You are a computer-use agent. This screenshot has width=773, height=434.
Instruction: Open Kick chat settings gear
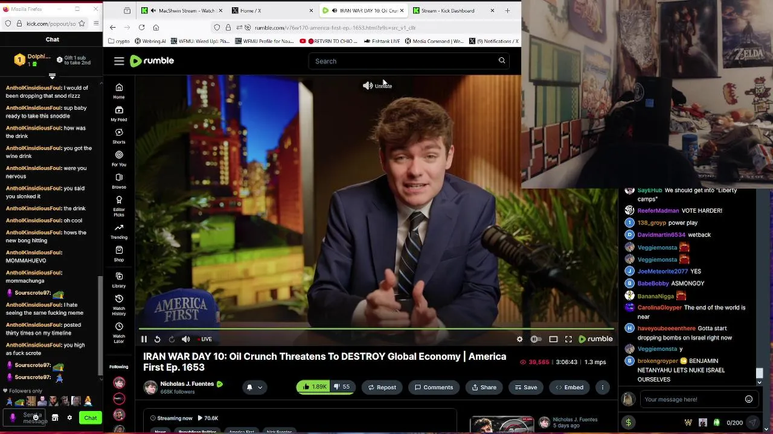pos(69,418)
